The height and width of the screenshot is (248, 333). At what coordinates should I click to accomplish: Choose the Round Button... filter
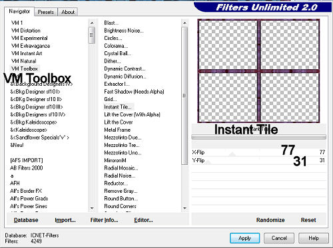point(121,198)
